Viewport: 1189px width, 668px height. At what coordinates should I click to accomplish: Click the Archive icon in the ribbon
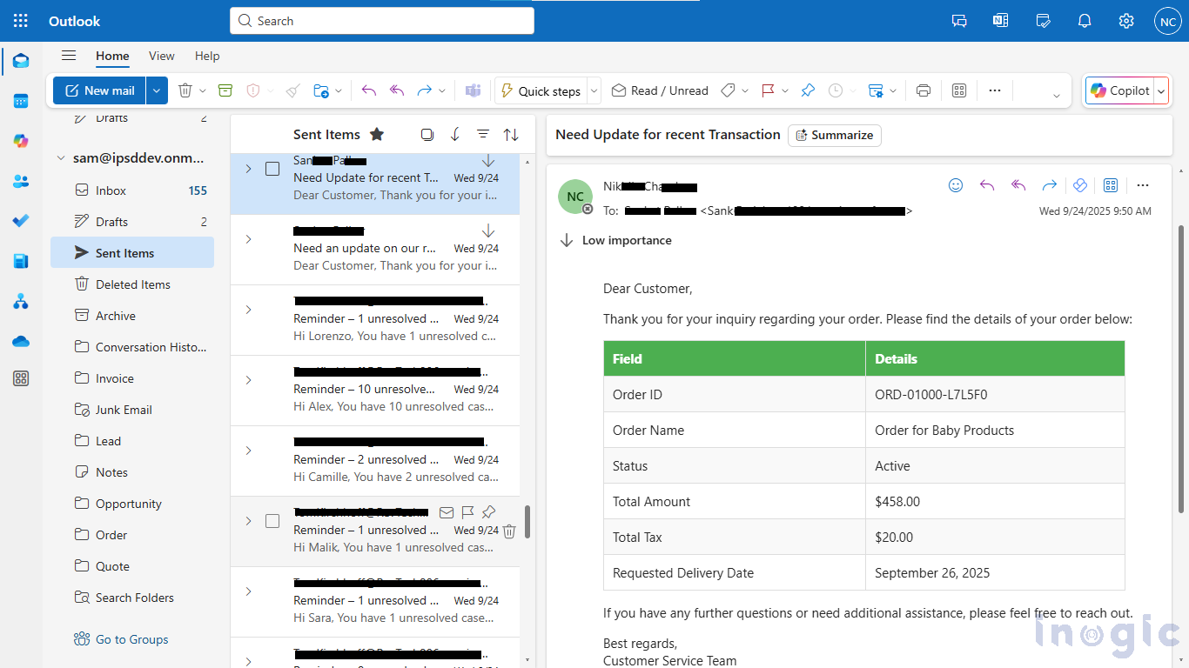tap(225, 90)
